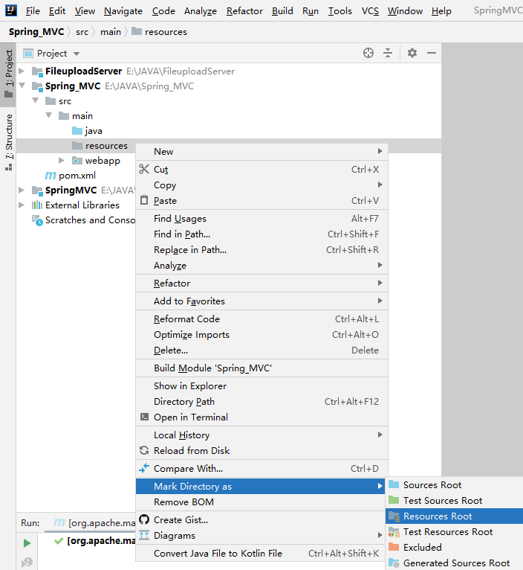This screenshot has width=523, height=570.
Task: Click the green Run play button
Action: [x=27, y=543]
